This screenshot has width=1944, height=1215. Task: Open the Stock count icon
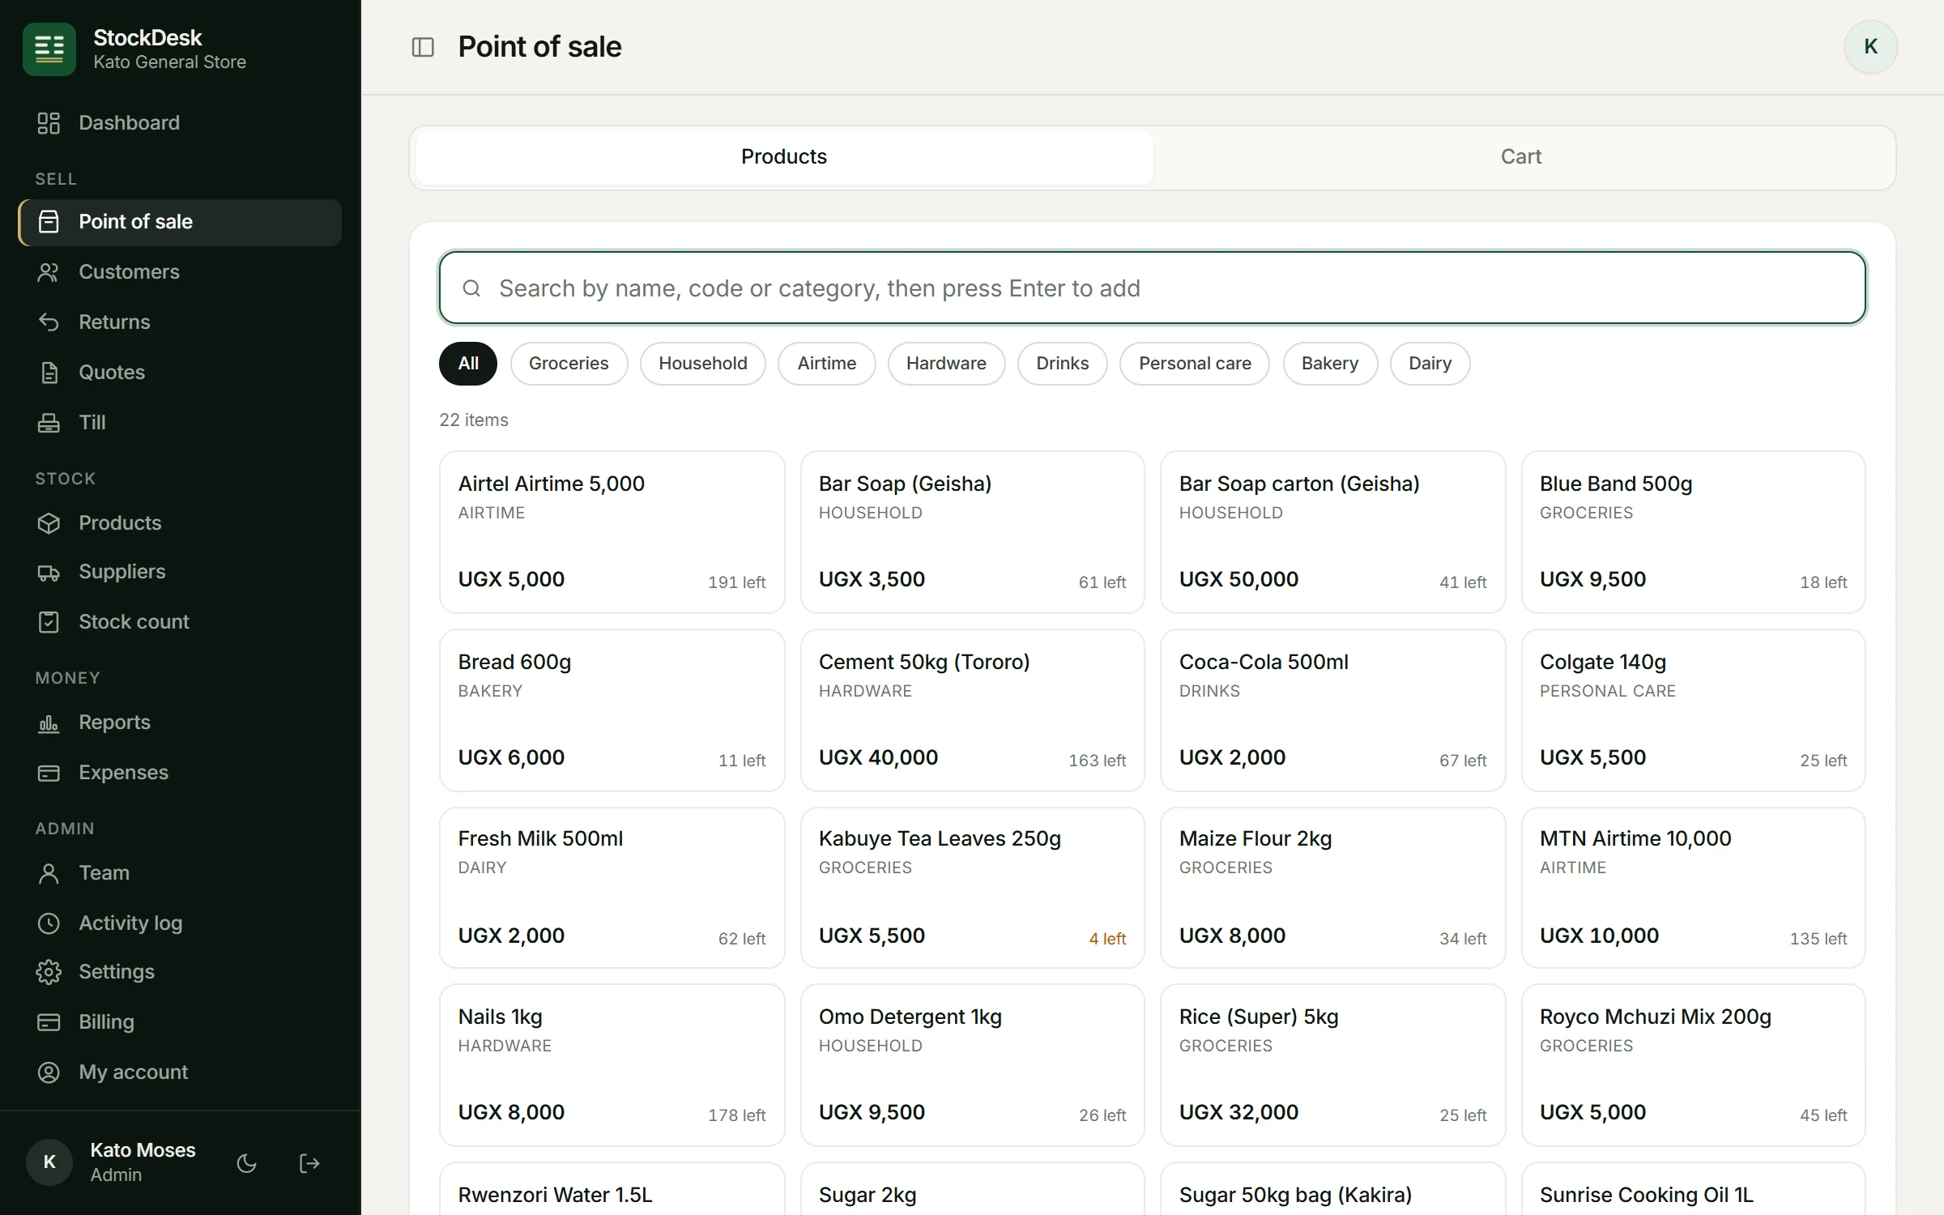click(x=49, y=622)
